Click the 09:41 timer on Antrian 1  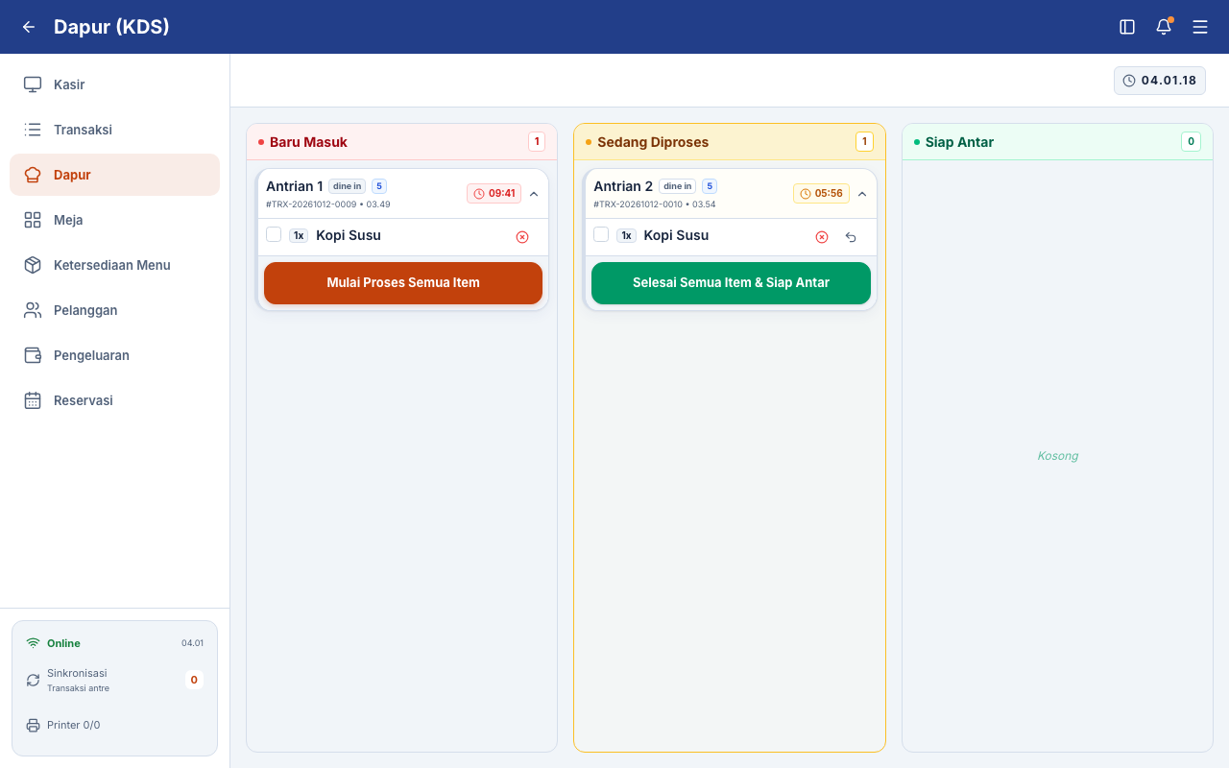point(494,193)
